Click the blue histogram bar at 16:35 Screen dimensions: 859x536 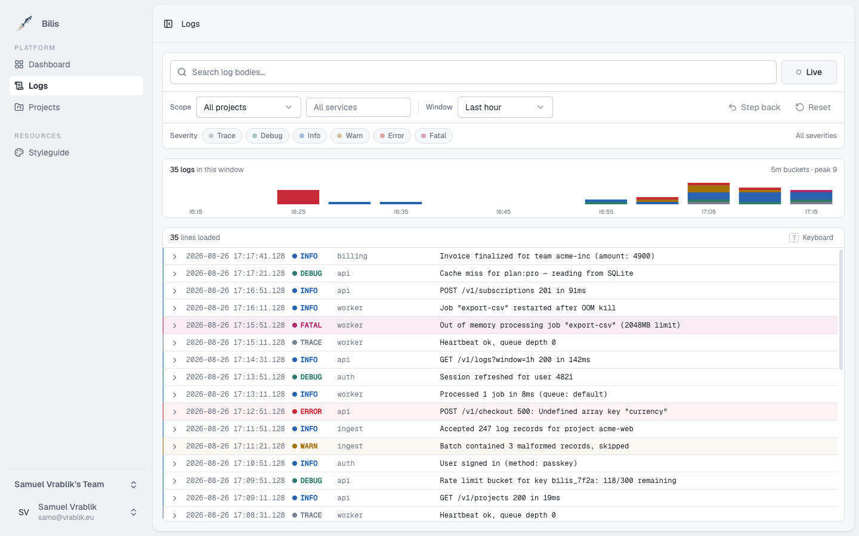tap(401, 203)
